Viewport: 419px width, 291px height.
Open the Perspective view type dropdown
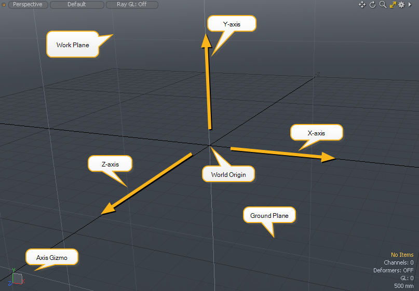(28, 5)
